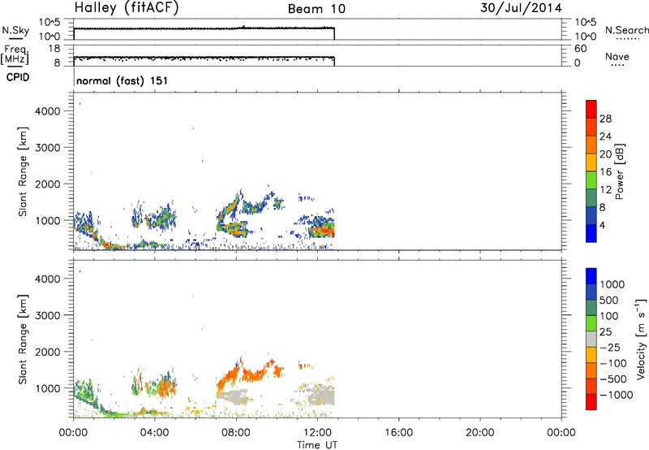Click the "Power [dB]" colorbar title
This screenshot has height=450, width=649.
[619, 171]
